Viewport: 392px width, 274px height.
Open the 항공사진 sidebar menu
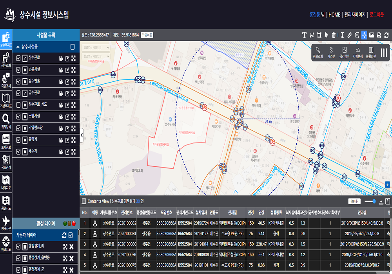coord(6,224)
